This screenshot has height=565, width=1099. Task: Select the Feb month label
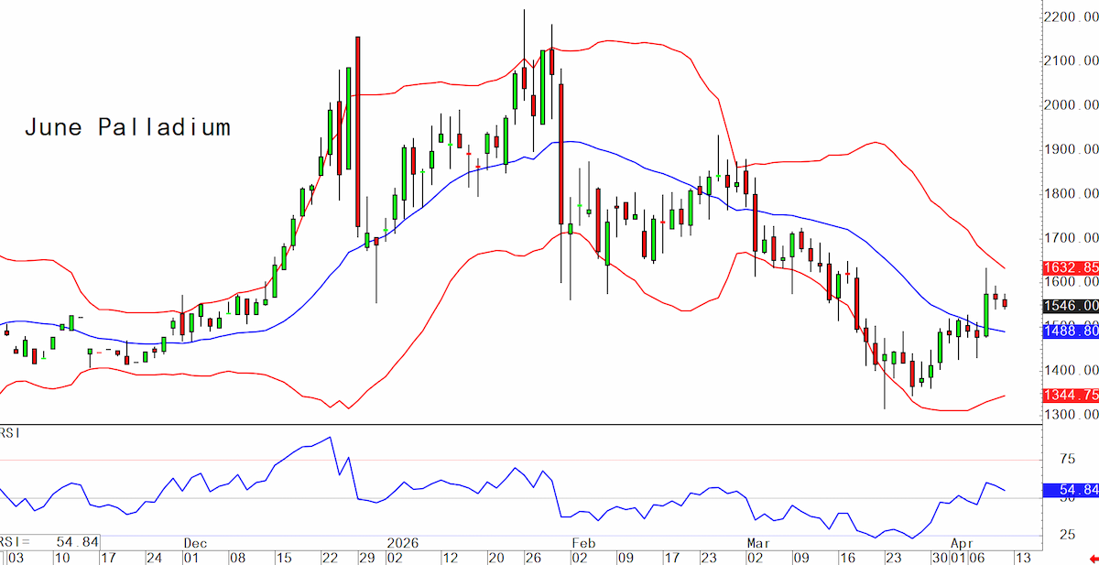tap(582, 543)
